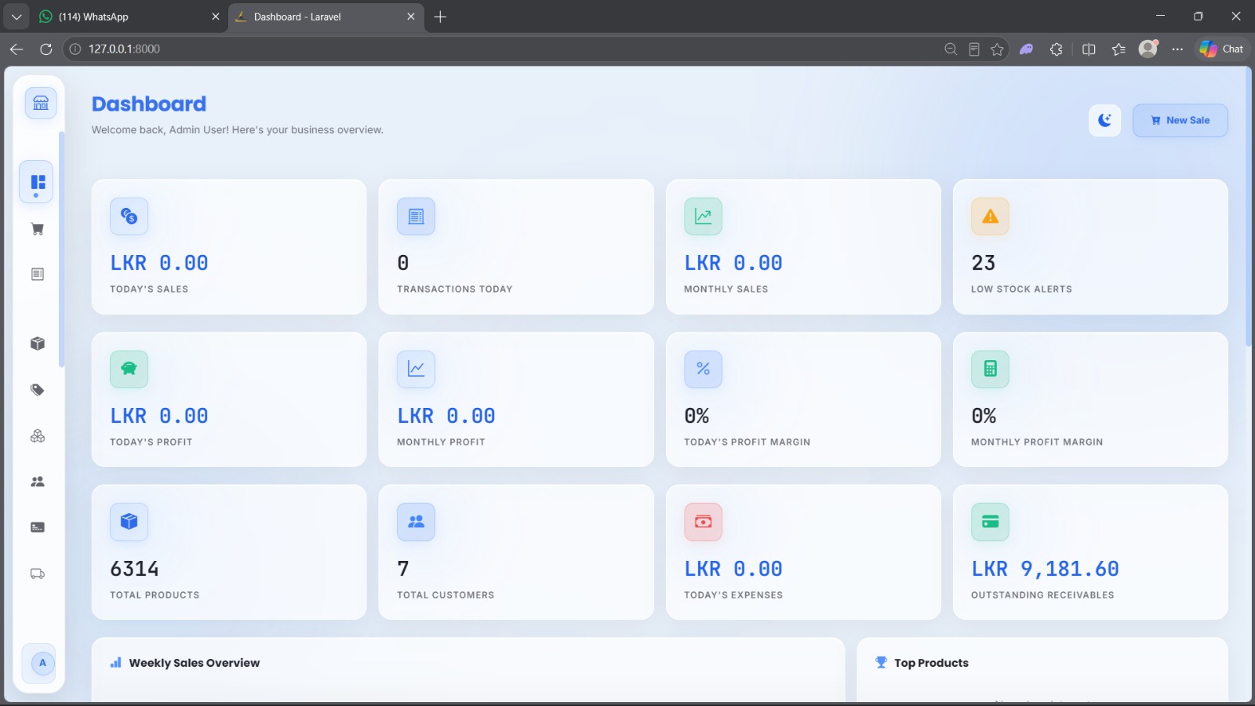The image size is (1255, 706).
Task: Open the browser settings and more menu
Action: point(1177,49)
